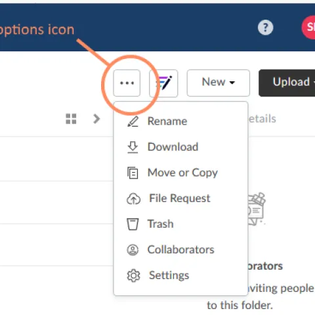Image resolution: width=315 pixels, height=315 pixels.
Task: Click the Move or Copy icon
Action: [133, 173]
